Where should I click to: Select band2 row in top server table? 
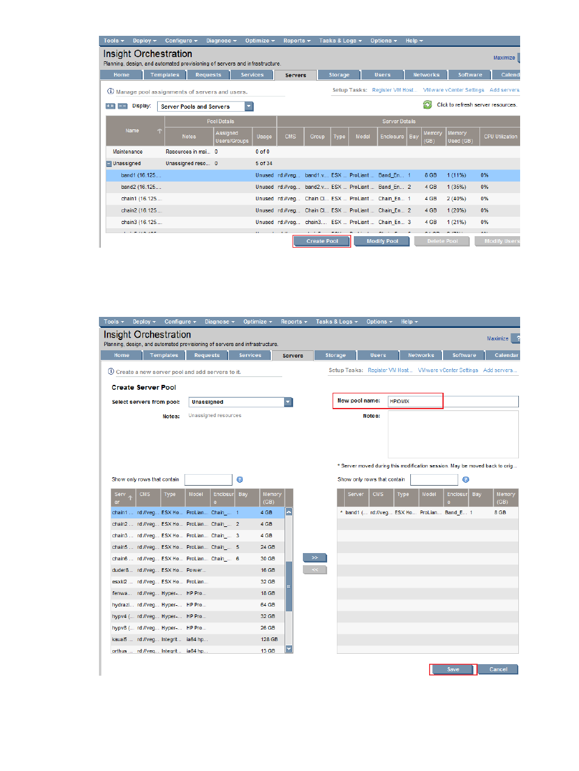(313, 187)
